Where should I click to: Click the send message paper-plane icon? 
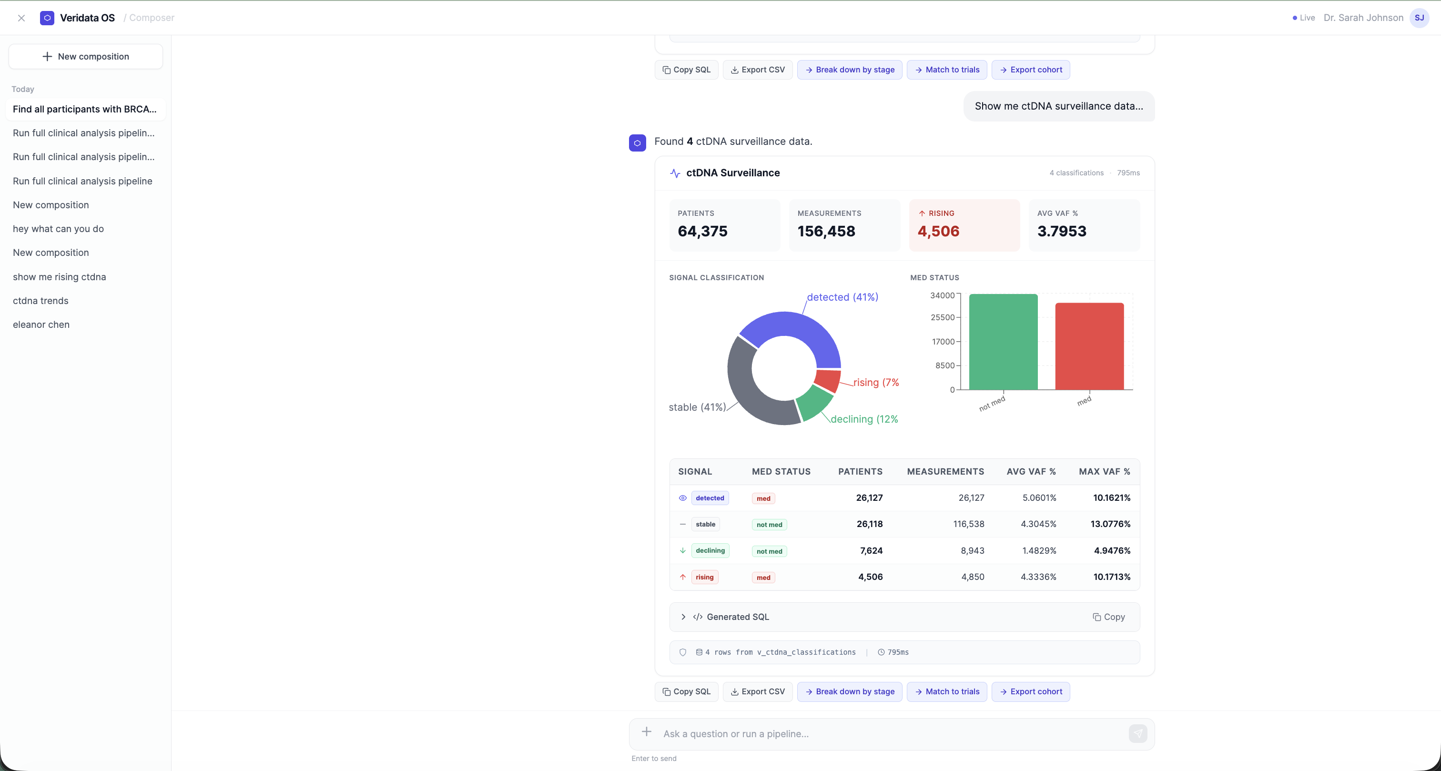[1137, 733]
